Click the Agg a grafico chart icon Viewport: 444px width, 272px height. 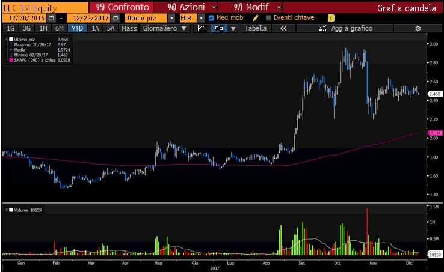(x=322, y=28)
